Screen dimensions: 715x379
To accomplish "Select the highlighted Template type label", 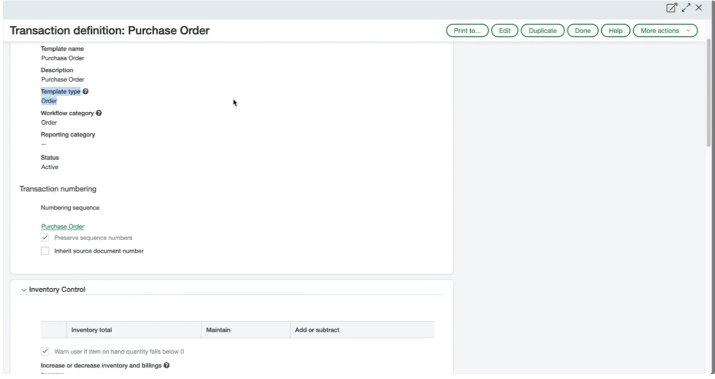I will point(61,92).
